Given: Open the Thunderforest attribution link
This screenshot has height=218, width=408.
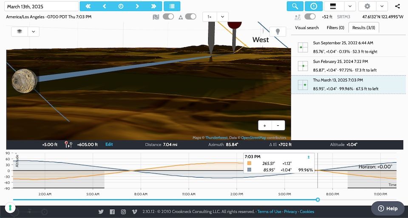Looking at the screenshot, I should tap(216, 138).
